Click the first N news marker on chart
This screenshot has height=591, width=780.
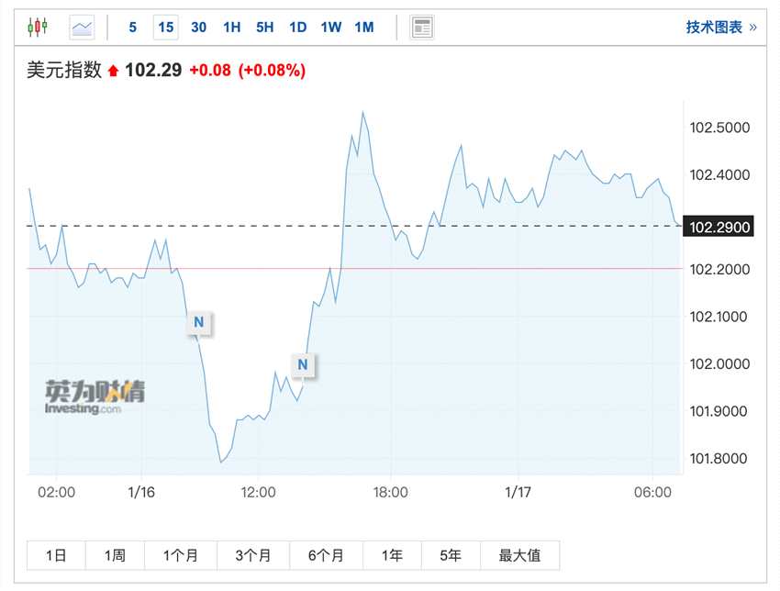(198, 322)
